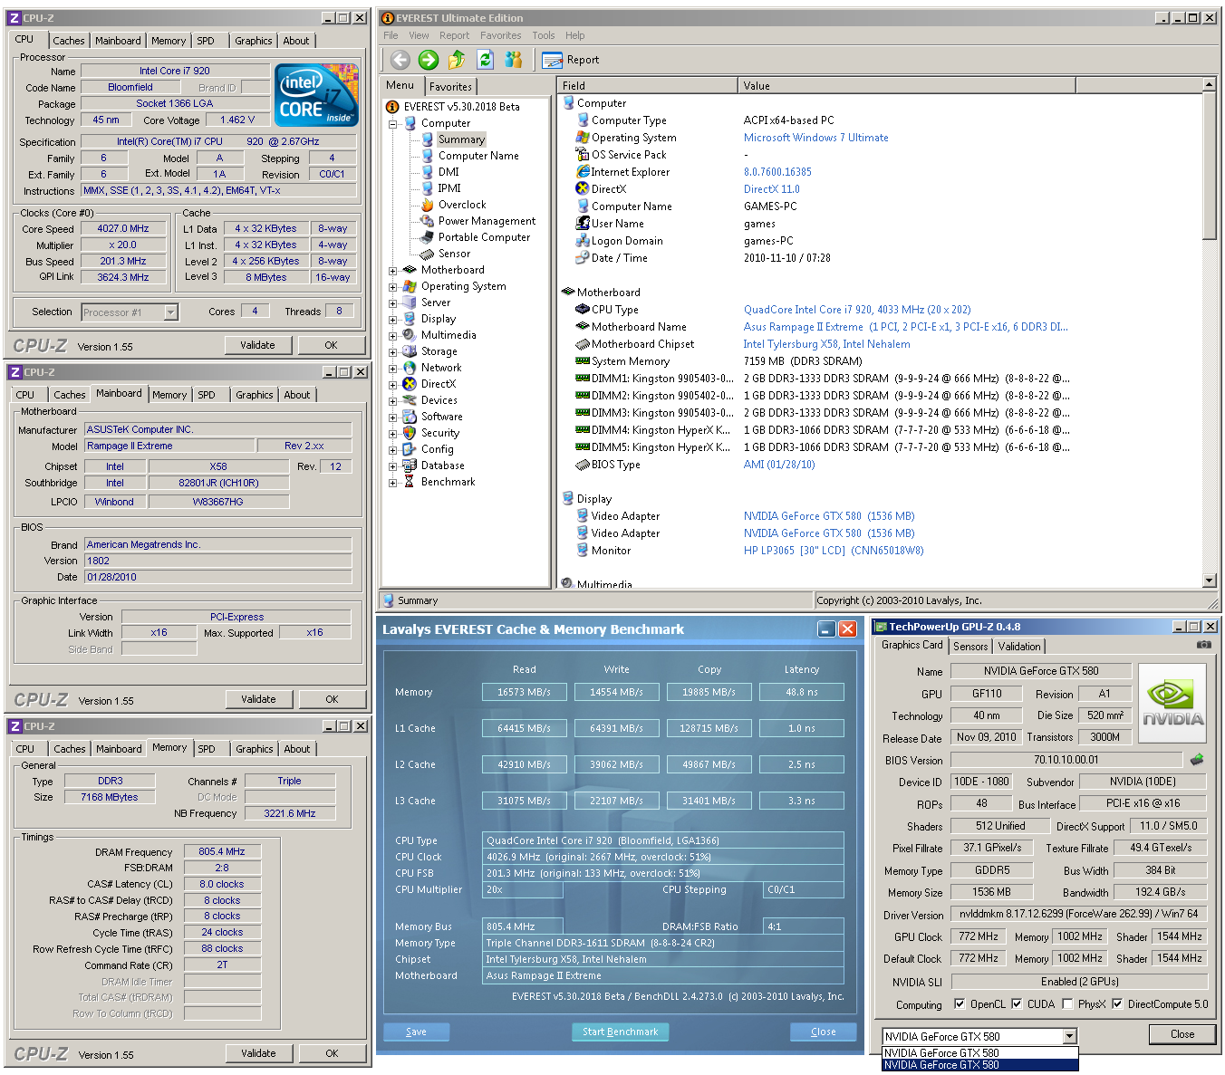The width and height of the screenshot is (1225, 1075).
Task: Click Save in Cache & Memory Benchmark
Action: click(416, 1032)
